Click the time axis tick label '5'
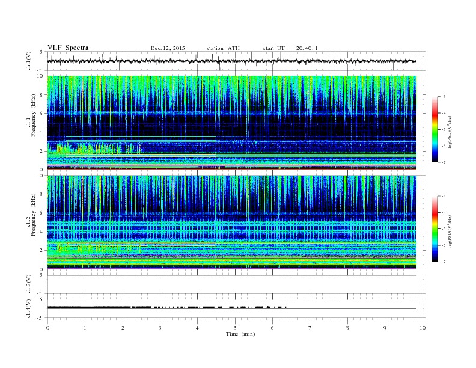 coord(235,328)
